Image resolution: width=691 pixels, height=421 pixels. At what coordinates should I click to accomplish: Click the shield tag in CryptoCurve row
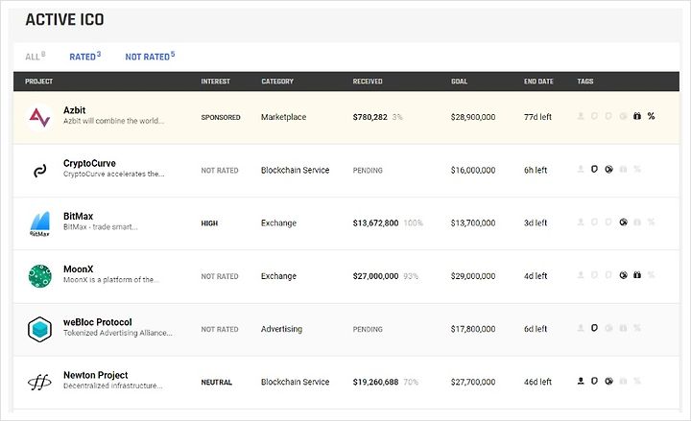[x=594, y=169]
